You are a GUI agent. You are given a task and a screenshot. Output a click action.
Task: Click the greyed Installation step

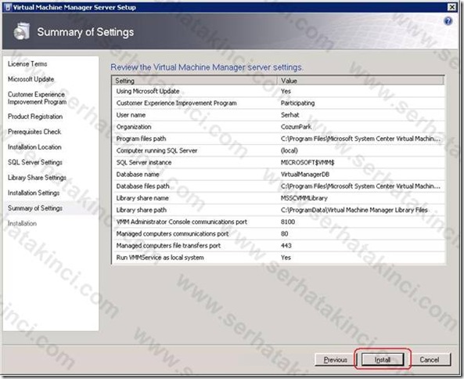pos(22,223)
